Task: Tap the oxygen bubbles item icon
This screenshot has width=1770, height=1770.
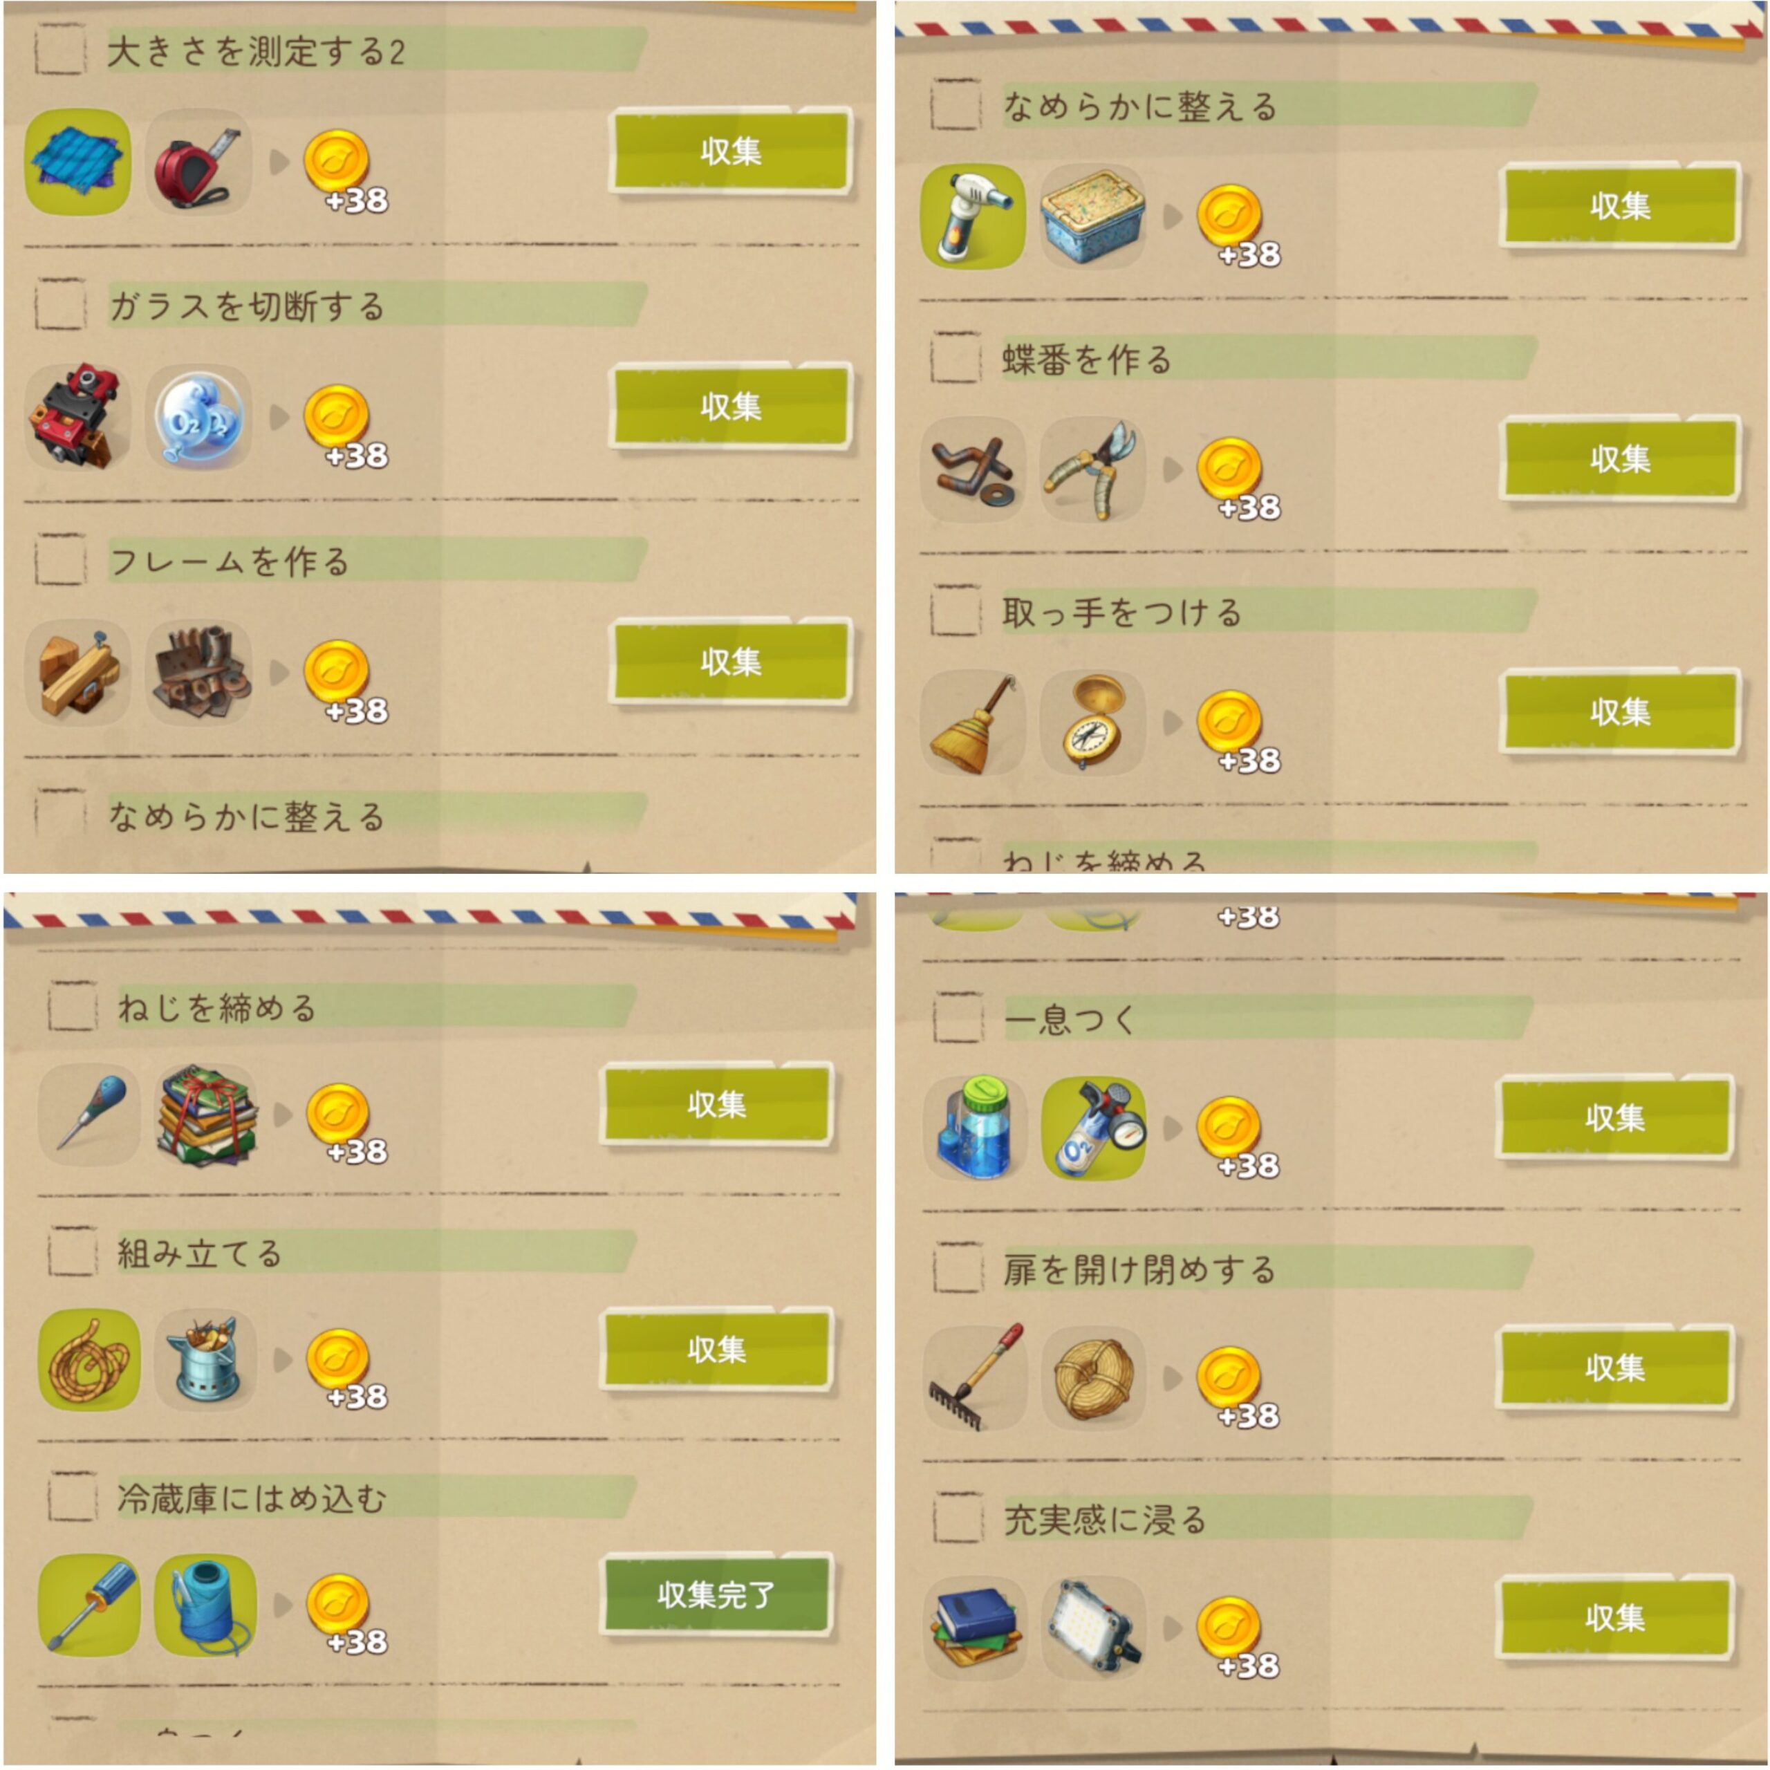Action: pyautogui.click(x=198, y=418)
